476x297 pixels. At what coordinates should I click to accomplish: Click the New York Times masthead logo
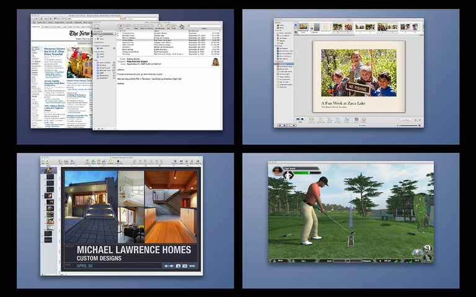click(81, 33)
